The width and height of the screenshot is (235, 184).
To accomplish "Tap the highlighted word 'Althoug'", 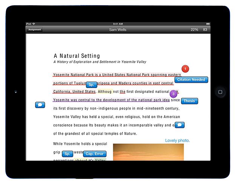I will (105, 91).
